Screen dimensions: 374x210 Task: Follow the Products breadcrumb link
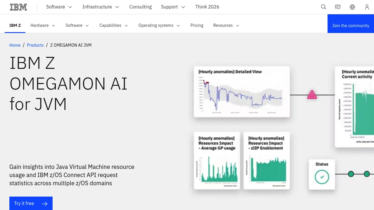coord(35,45)
